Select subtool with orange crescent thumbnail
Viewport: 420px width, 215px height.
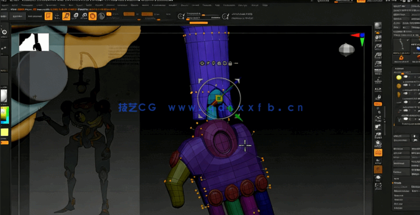pyautogui.click(x=399, y=95)
